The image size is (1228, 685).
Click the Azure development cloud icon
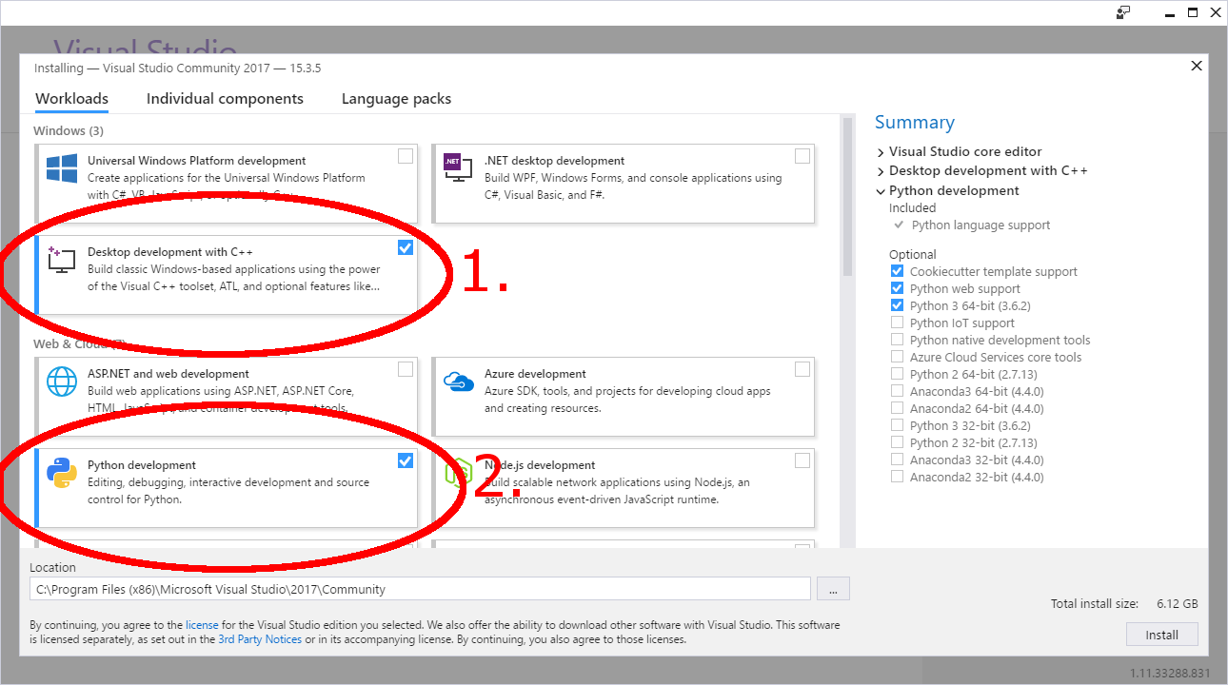point(459,382)
